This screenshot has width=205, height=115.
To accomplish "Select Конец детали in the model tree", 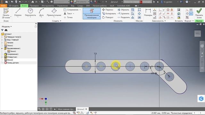I will click(13, 63).
